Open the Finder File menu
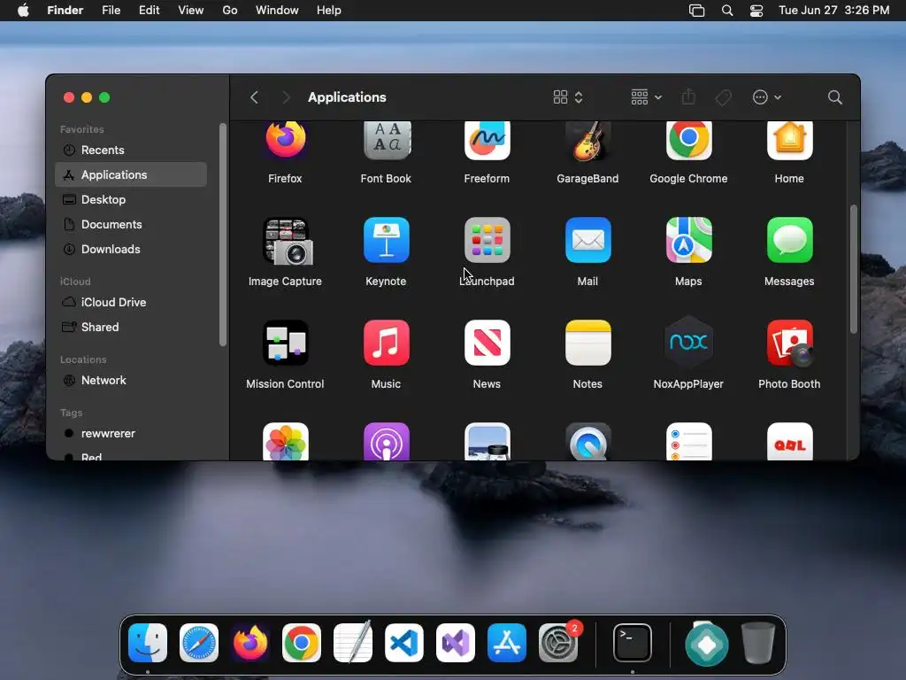Viewport: 906px width, 680px height. pyautogui.click(x=111, y=11)
